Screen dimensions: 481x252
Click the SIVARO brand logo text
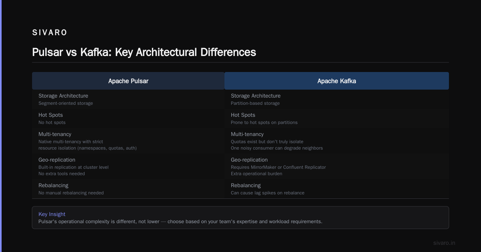[x=50, y=33]
